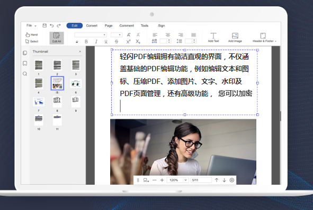Image resolution: width=313 pixels, height=210 pixels.
Task: Close the floating navigation bar
Action: click(x=232, y=180)
